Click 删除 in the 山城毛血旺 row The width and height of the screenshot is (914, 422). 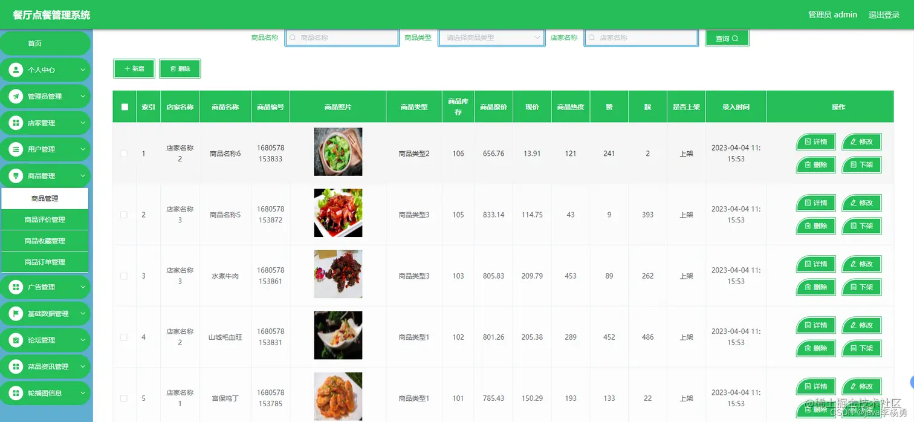pyautogui.click(x=815, y=348)
